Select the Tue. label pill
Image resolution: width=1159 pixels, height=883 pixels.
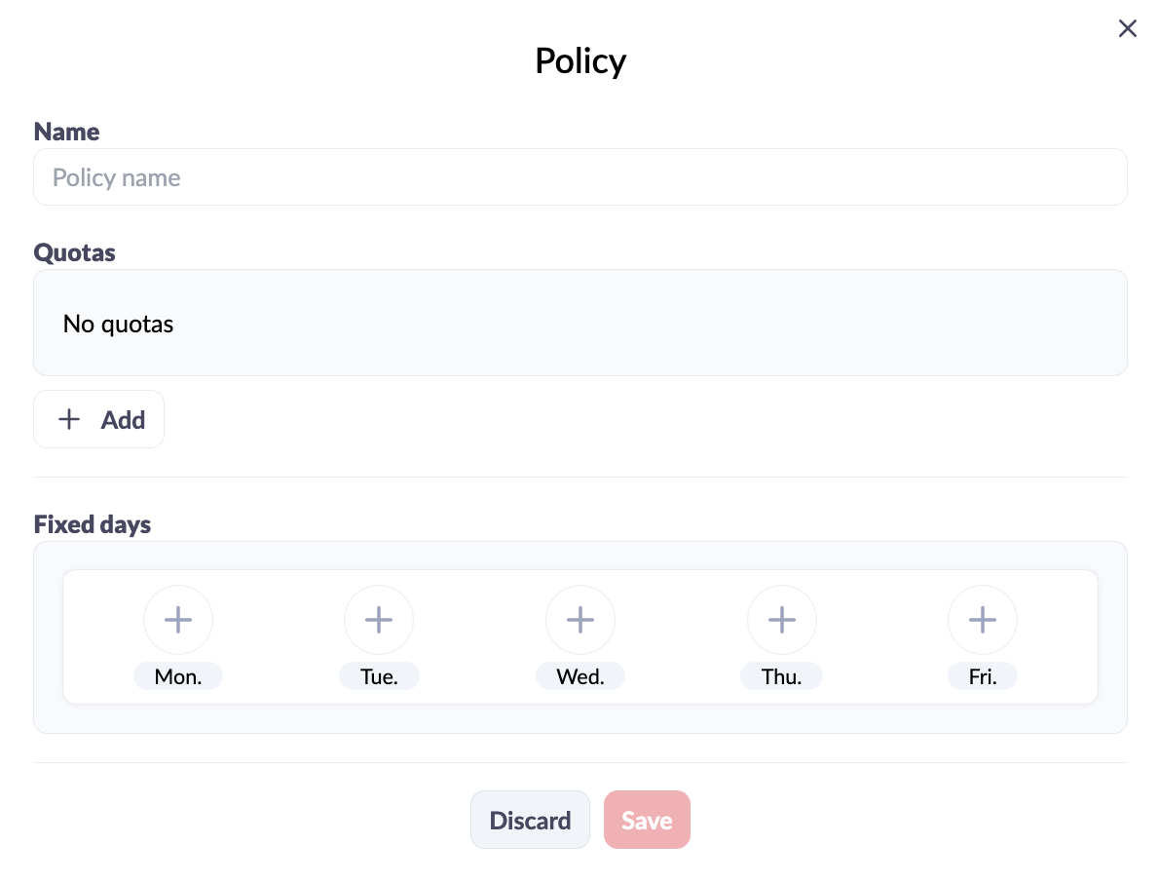[x=379, y=676]
